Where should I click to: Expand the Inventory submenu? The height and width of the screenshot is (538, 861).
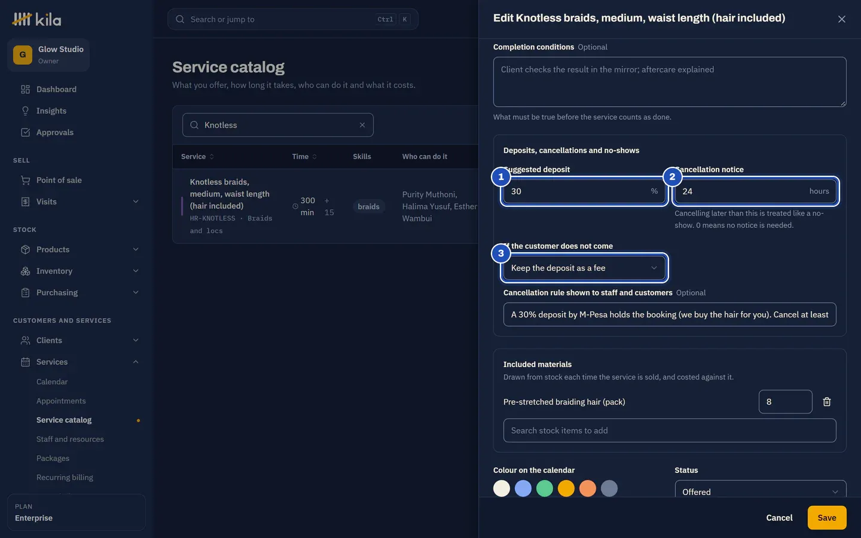click(136, 271)
